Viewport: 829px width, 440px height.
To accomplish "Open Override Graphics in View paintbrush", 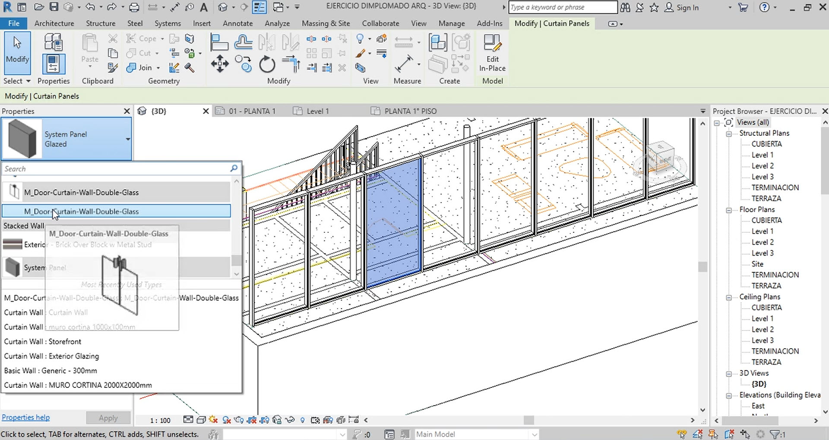I will pyautogui.click(x=361, y=53).
